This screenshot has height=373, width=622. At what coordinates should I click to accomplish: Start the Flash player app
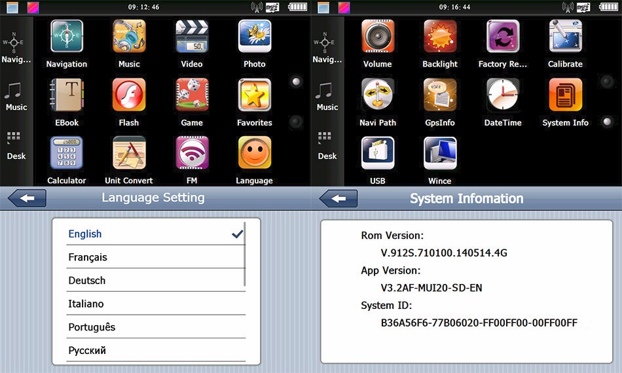pos(129,96)
